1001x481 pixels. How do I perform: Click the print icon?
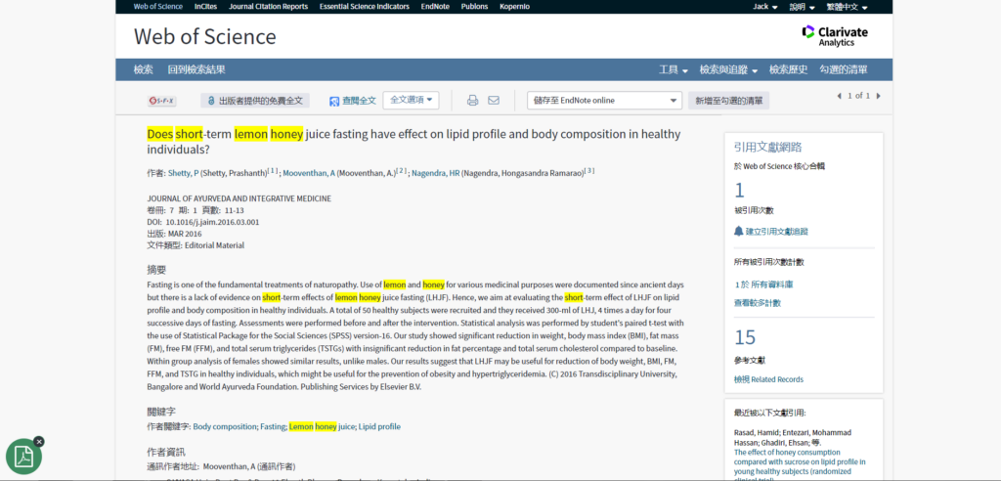(x=472, y=101)
